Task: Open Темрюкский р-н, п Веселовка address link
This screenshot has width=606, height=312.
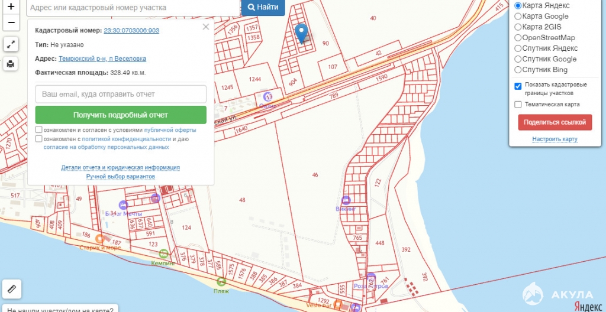Action: [x=102, y=58]
